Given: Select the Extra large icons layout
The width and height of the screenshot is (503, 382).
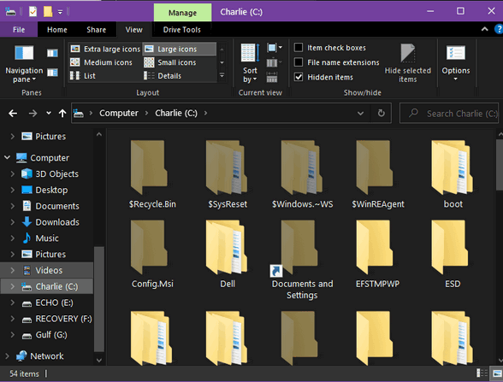Looking at the screenshot, I should (x=105, y=49).
